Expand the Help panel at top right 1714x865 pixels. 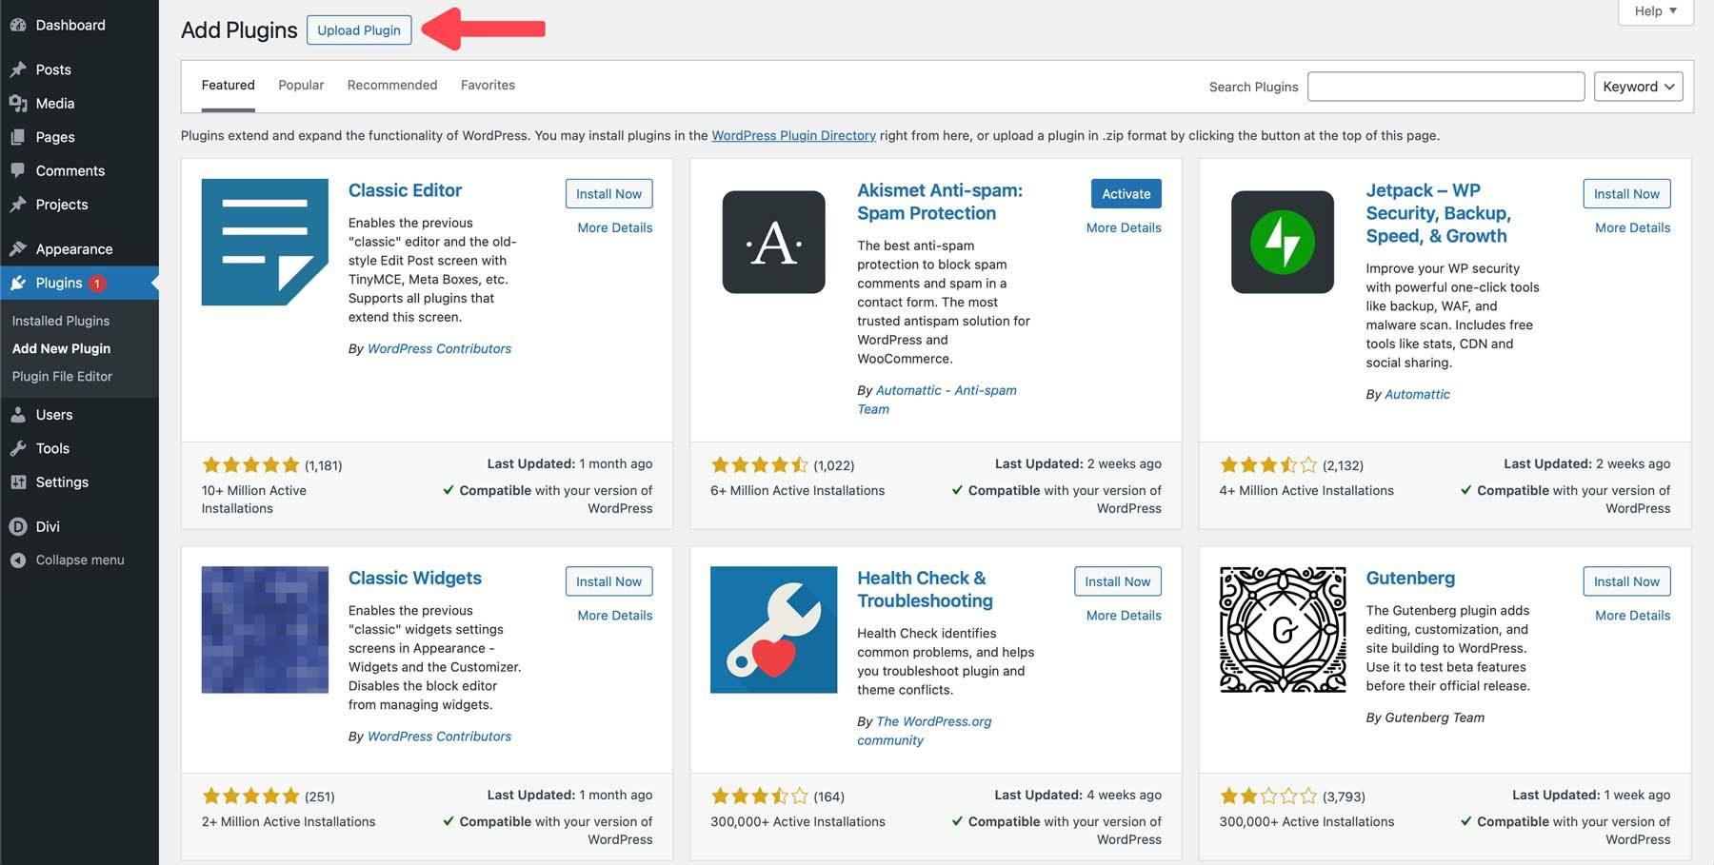[x=1654, y=11]
